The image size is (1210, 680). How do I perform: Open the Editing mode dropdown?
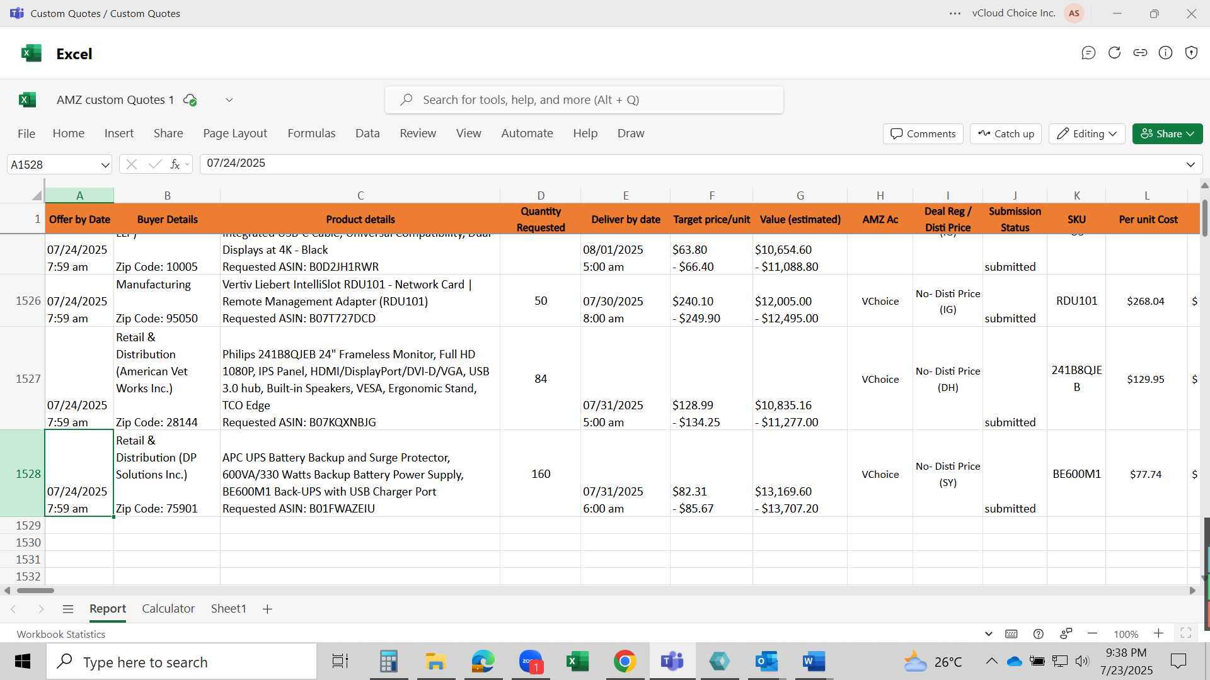[1087, 133]
